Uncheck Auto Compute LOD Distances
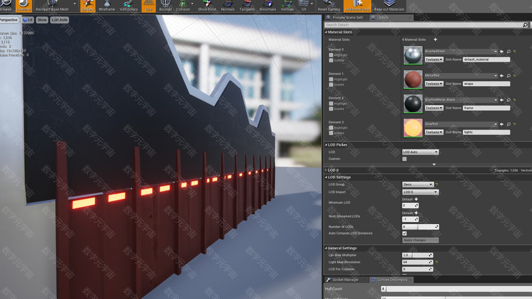The image size is (532, 299). pos(404,233)
